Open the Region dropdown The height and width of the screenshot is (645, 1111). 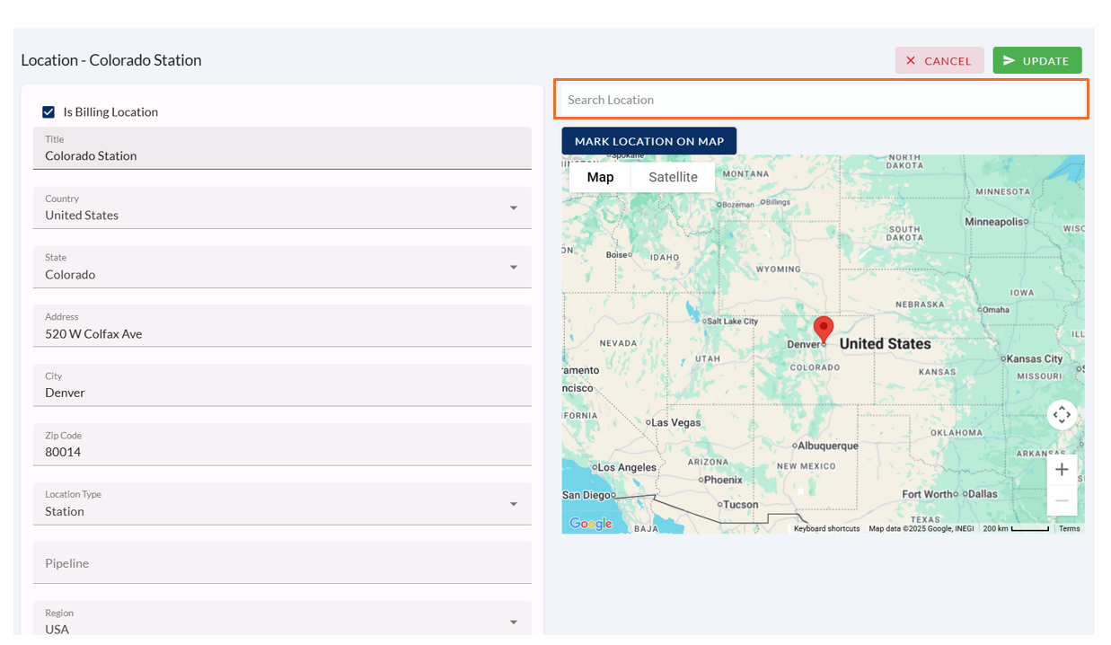pyautogui.click(x=513, y=623)
